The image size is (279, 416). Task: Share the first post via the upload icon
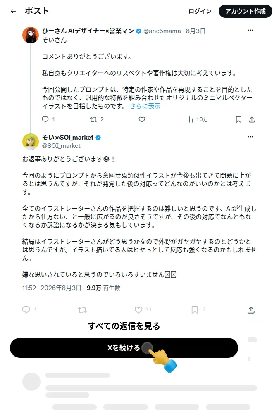point(252,120)
